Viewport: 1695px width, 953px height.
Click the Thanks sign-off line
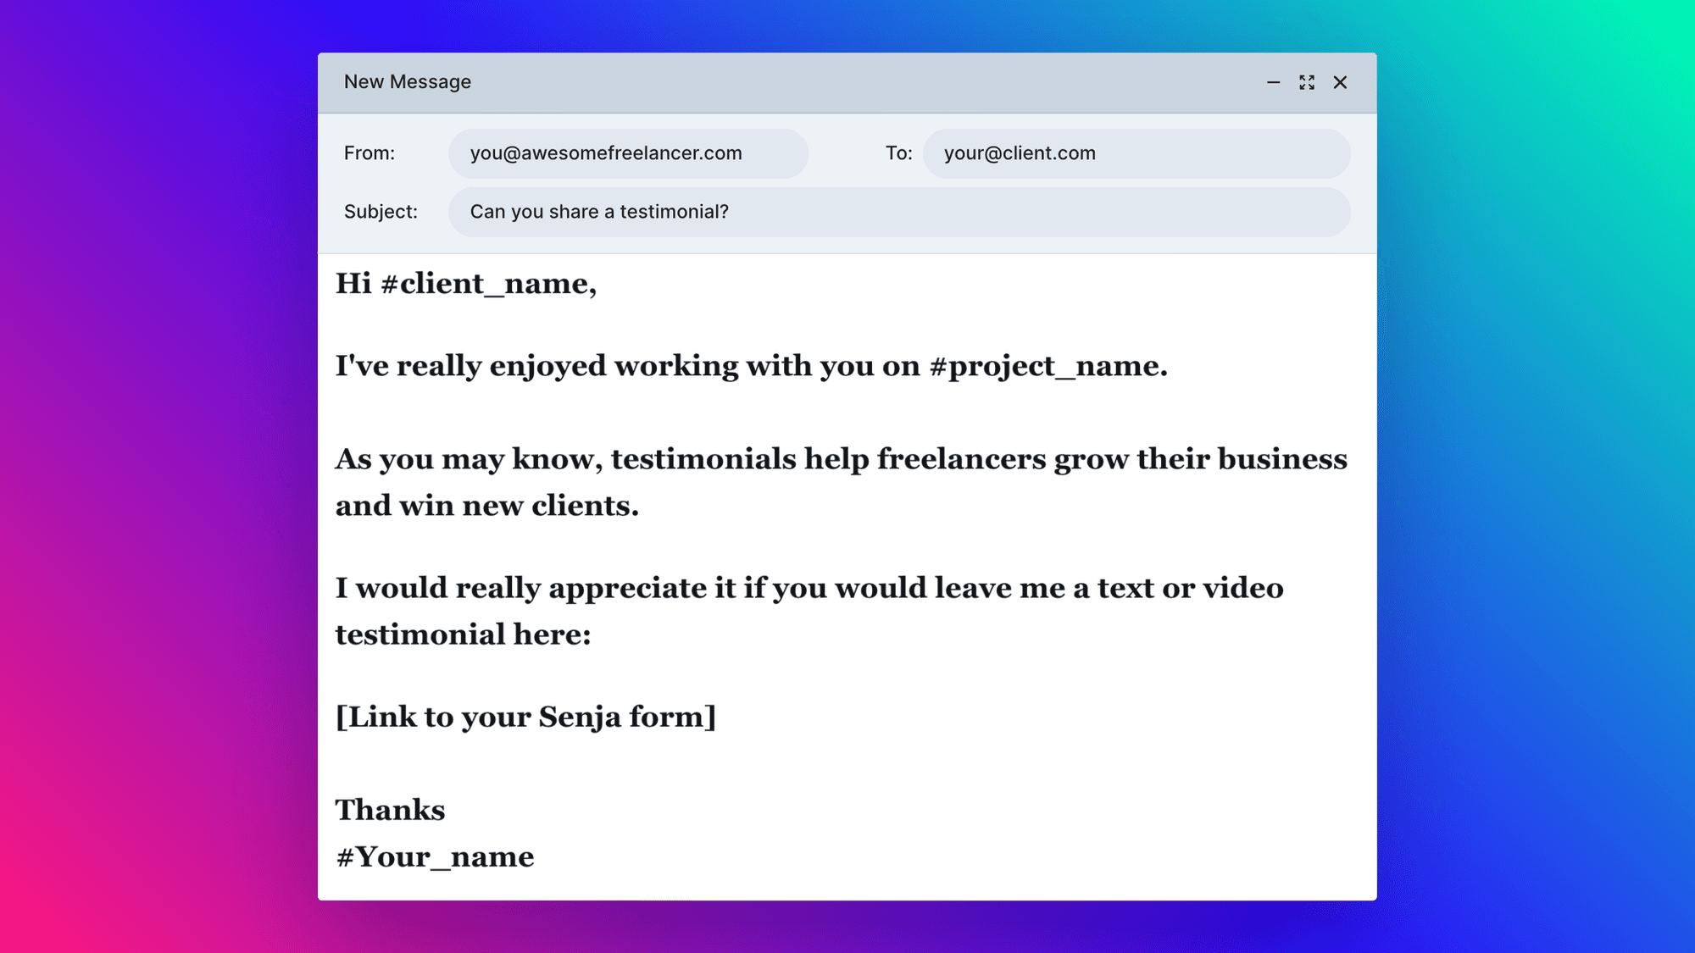[x=390, y=810]
